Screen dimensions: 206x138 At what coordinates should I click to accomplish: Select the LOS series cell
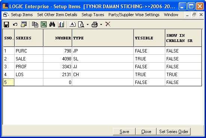click(29, 75)
